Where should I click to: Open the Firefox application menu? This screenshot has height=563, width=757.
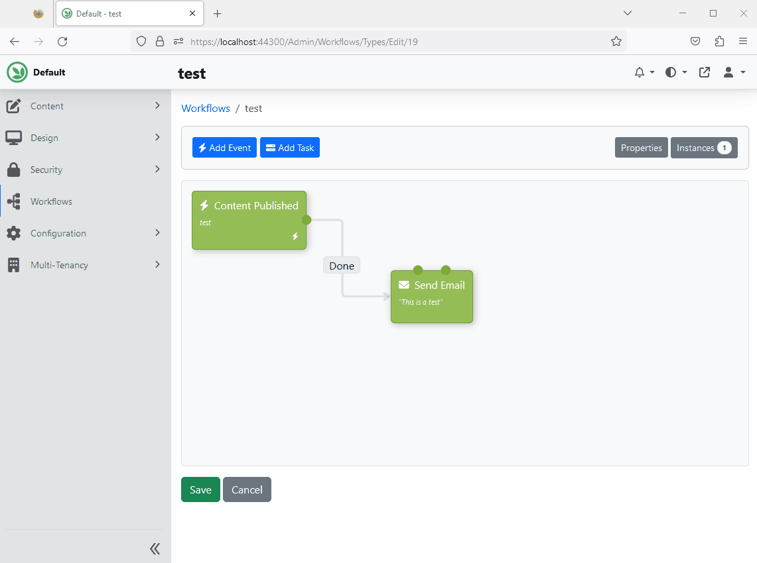coord(743,42)
